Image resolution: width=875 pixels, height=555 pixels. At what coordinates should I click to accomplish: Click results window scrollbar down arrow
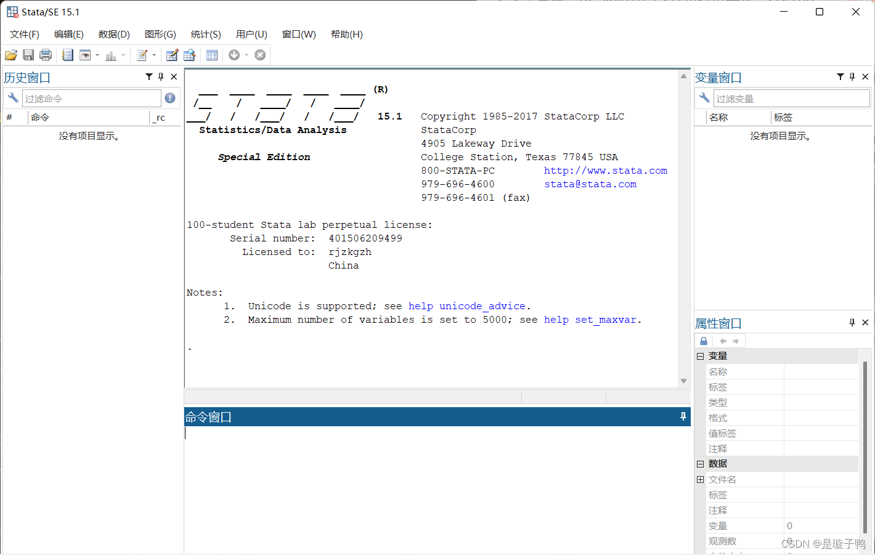click(x=683, y=381)
